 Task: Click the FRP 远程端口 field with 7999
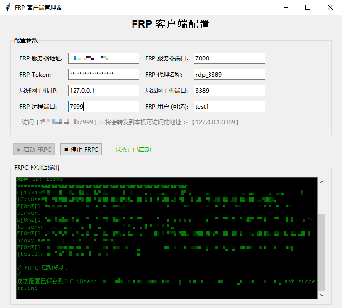[x=103, y=107]
